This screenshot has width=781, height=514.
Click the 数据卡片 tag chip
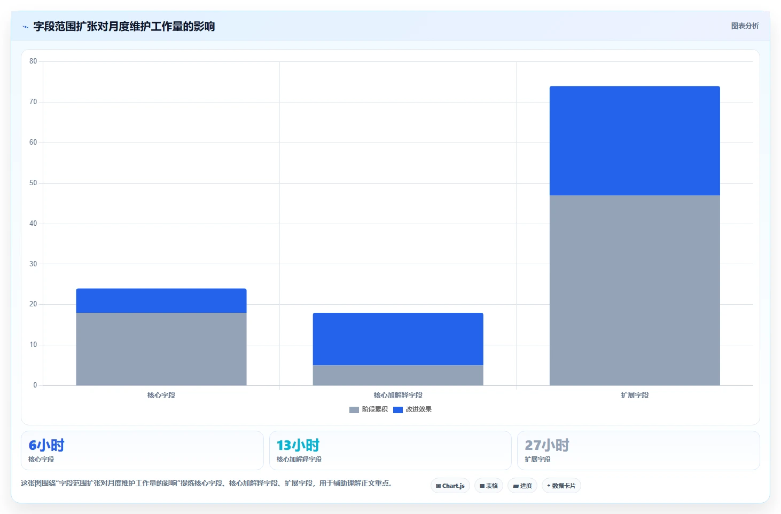pos(561,486)
